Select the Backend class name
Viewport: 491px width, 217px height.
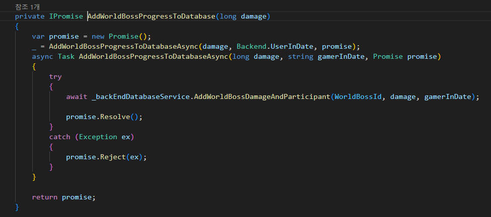(252, 47)
